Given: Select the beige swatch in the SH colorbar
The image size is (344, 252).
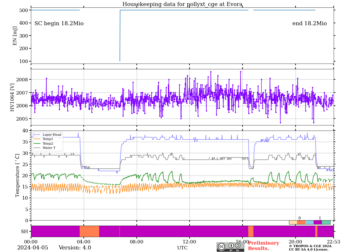Looking at the screenshot, I should (293, 222).
